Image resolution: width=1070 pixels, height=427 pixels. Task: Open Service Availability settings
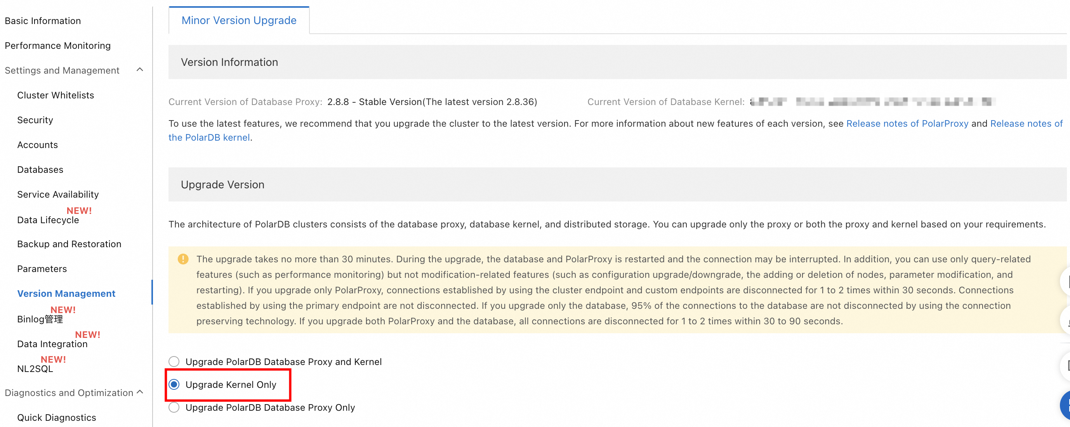click(58, 194)
